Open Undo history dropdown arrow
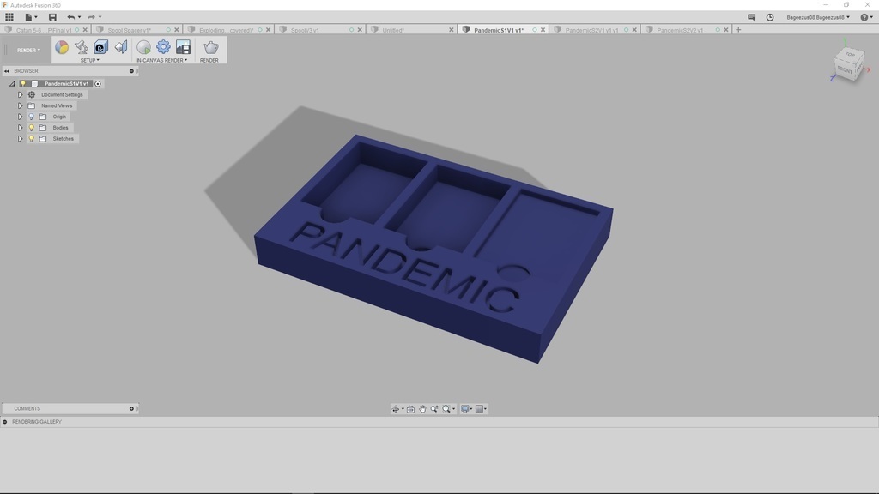This screenshot has height=494, width=879. click(x=80, y=17)
